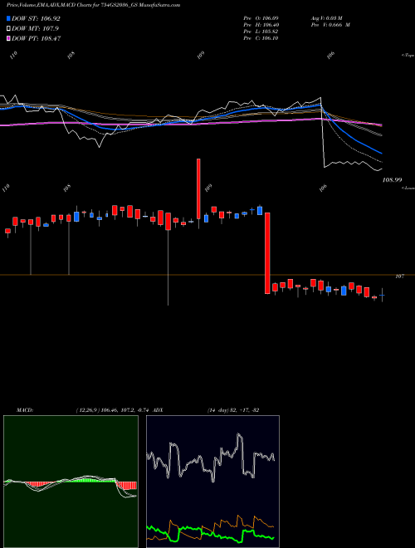The height and width of the screenshot is (548, 415).
Task: Click the 'ADX' heading label
Action: 158,410
